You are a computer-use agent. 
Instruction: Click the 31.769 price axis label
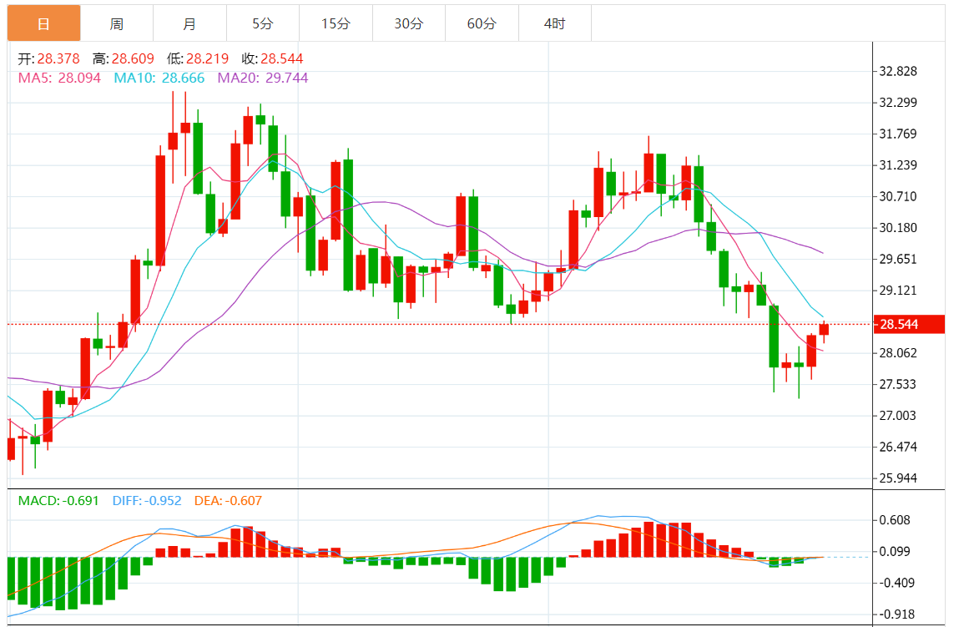pos(898,134)
